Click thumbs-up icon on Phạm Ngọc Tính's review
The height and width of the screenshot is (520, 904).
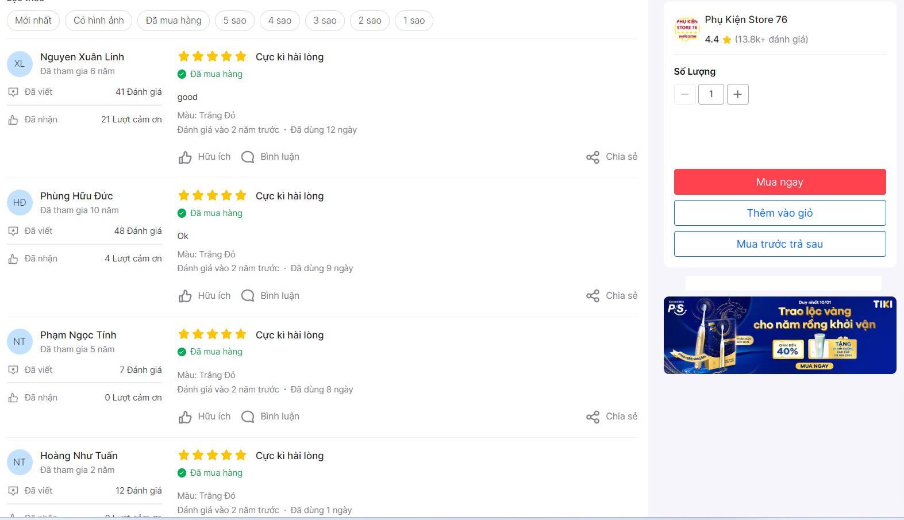185,417
